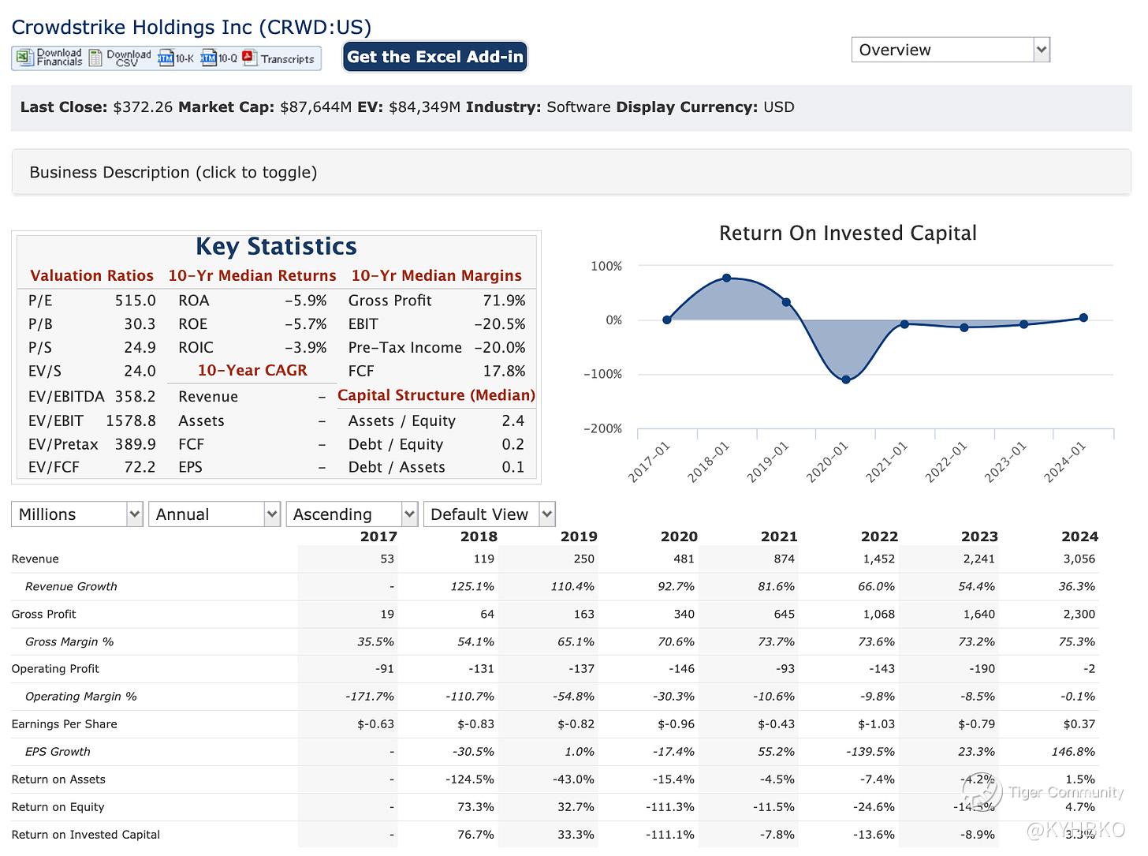
Task: Click the Revenue row label in table
Action: [x=35, y=559]
